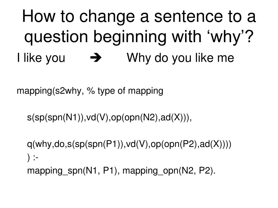Click the word 'sentence' in the title
The image size is (278, 208).
click(188, 17)
